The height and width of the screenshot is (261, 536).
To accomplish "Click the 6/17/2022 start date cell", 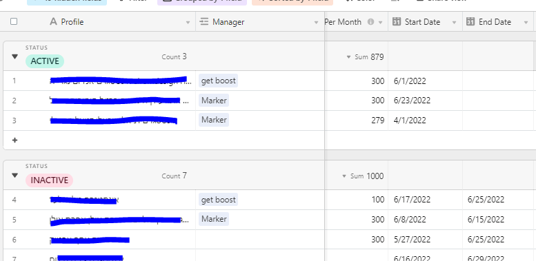I will 425,200.
